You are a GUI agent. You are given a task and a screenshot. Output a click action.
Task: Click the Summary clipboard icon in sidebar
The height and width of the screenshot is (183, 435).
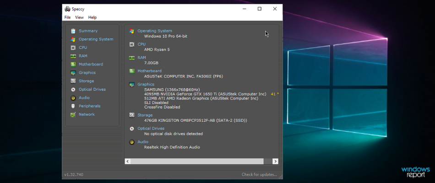point(73,31)
